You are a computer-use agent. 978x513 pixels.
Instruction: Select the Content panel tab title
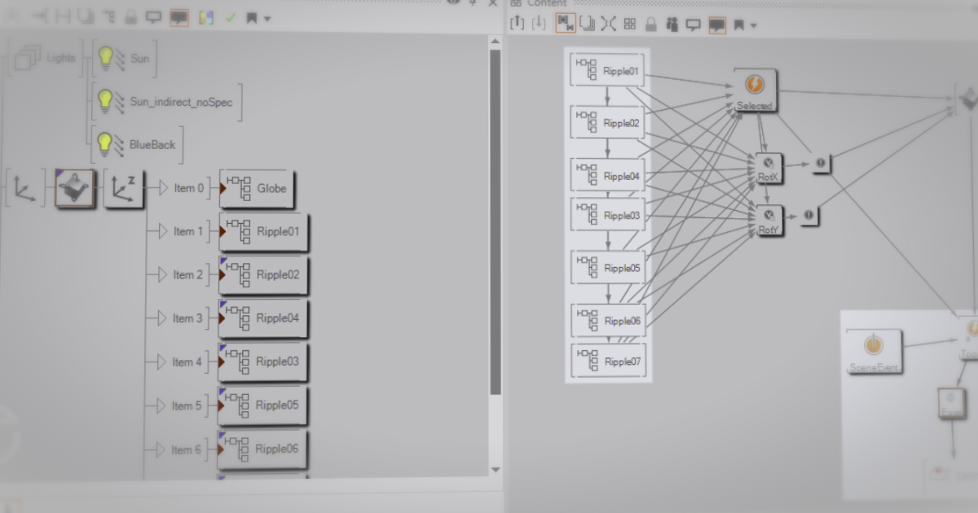[546, 3]
